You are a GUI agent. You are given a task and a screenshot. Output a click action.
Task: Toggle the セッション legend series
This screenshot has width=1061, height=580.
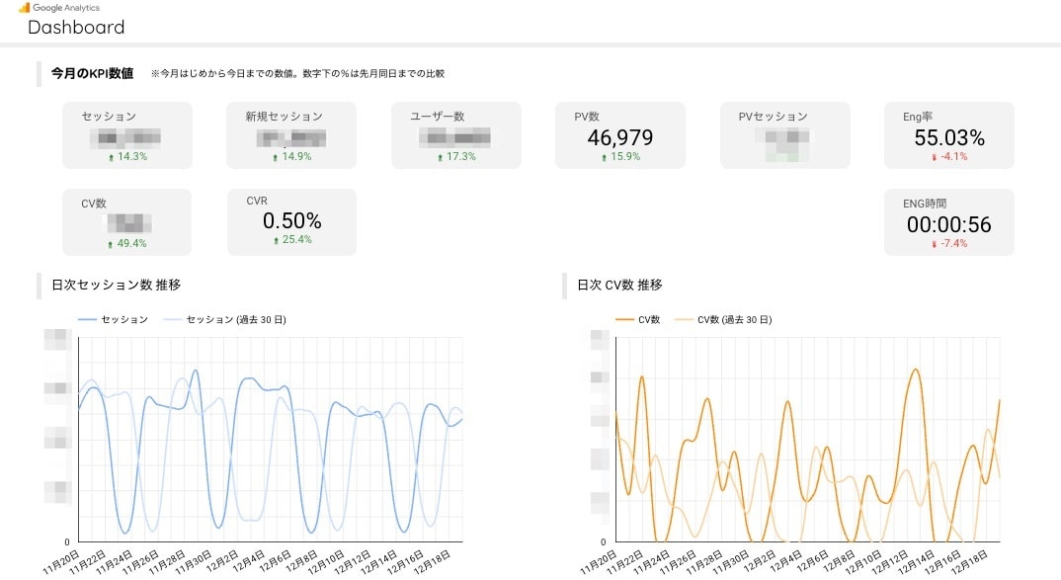pyautogui.click(x=113, y=319)
